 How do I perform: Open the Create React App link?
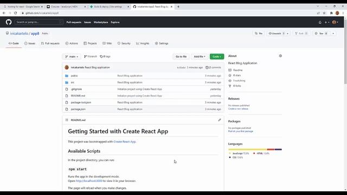point(124,141)
